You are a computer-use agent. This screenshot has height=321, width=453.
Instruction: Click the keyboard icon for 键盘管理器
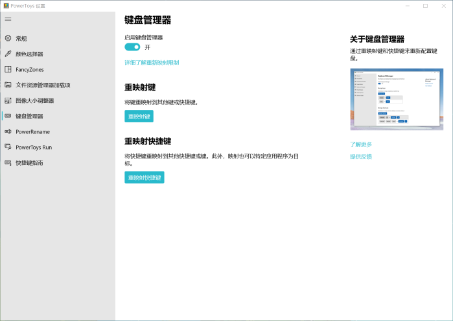(x=8, y=116)
